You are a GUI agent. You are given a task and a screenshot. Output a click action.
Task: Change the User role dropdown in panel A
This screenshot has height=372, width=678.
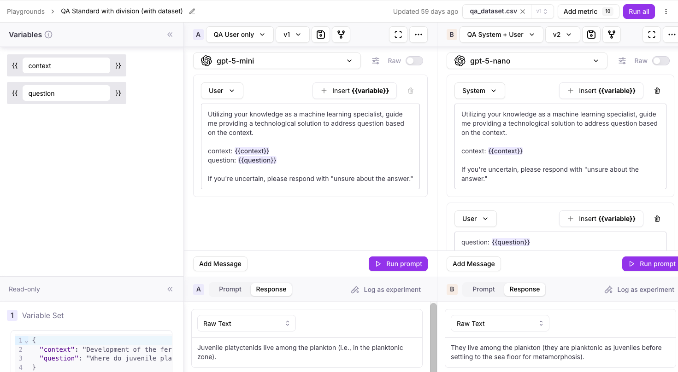coord(222,91)
